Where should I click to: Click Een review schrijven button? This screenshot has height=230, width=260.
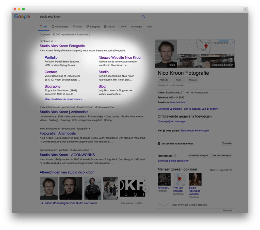pyautogui.click(x=199, y=156)
